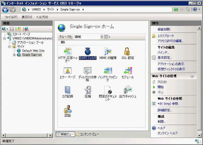Click the status bar network icon
This screenshot has width=203, height=145.
coord(197,141)
